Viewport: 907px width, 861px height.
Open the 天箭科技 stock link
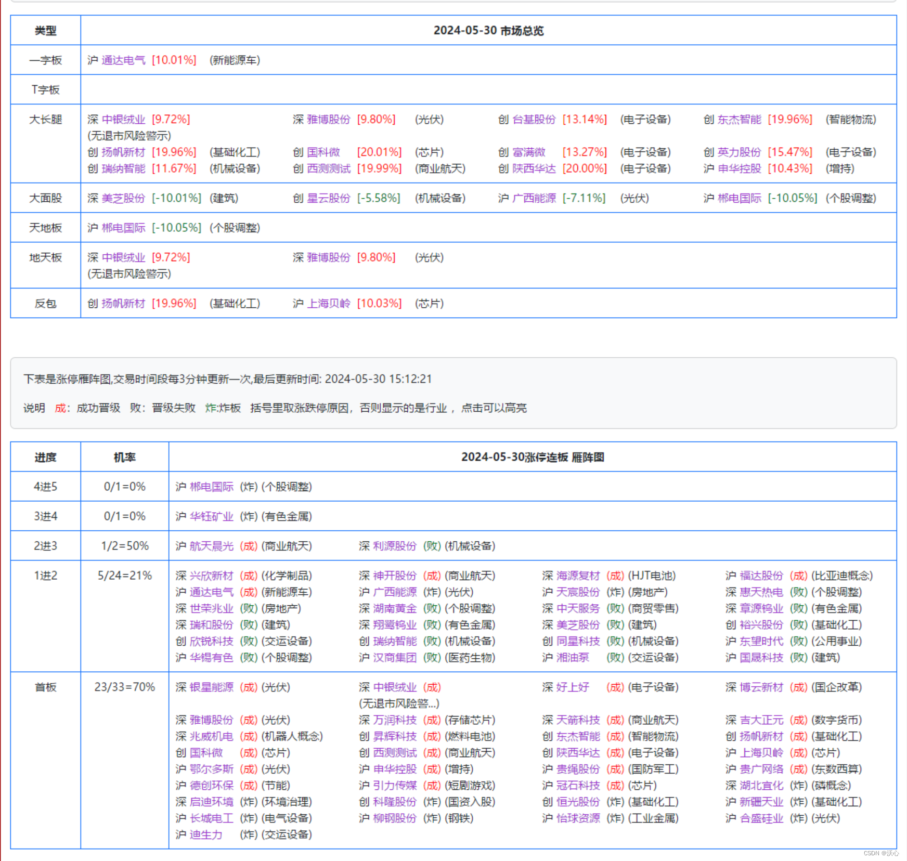pyautogui.click(x=578, y=720)
